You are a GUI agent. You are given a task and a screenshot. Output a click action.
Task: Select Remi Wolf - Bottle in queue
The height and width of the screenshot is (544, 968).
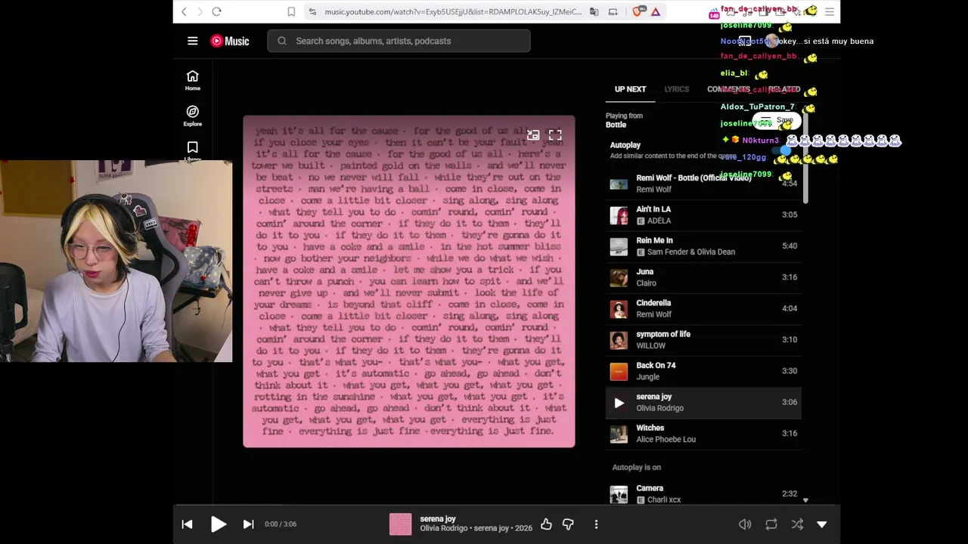(703, 184)
